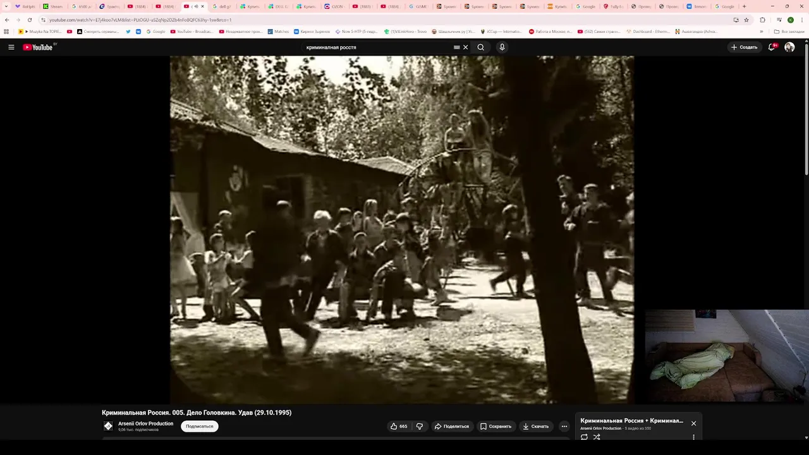
Task: Open the browser extensions puzzle icon
Action: (762, 20)
